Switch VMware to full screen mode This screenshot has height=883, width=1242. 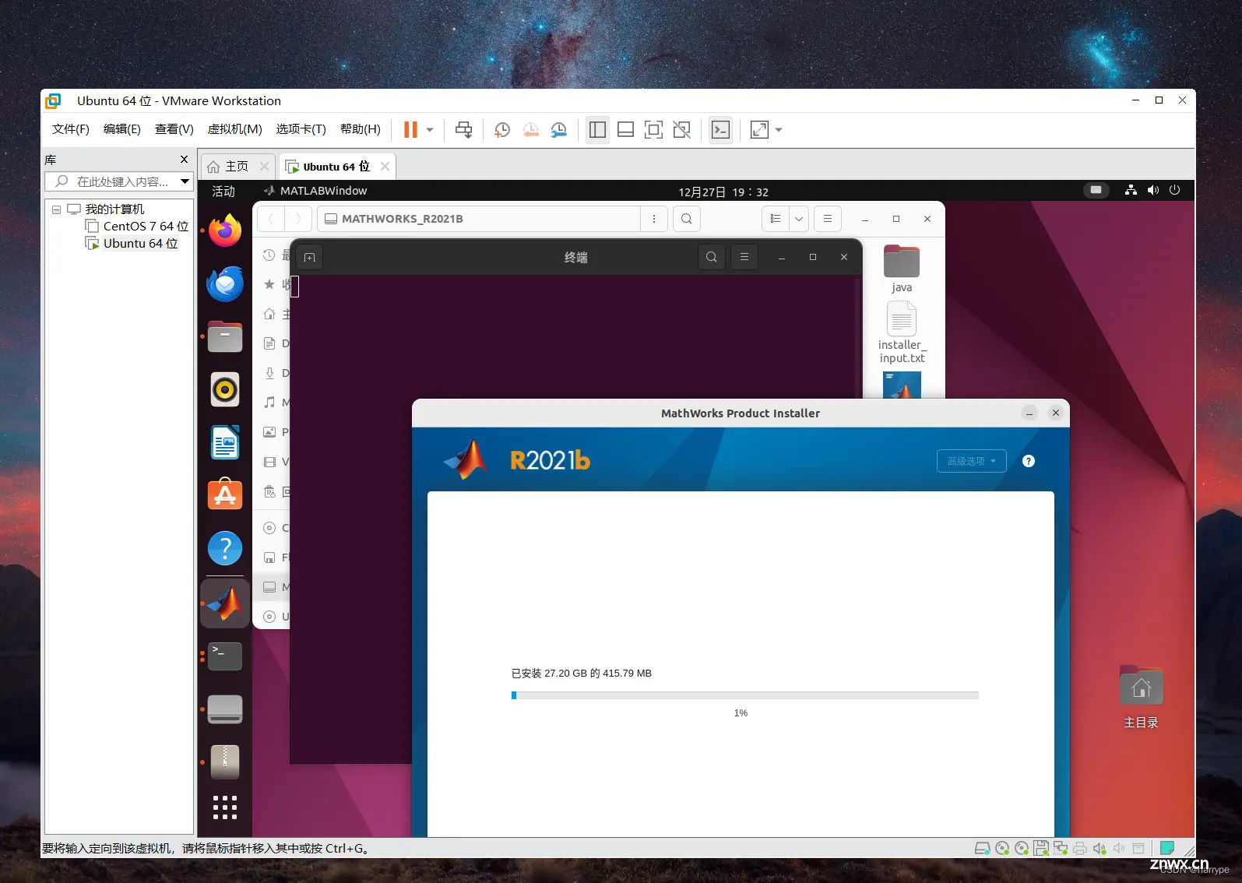point(654,130)
